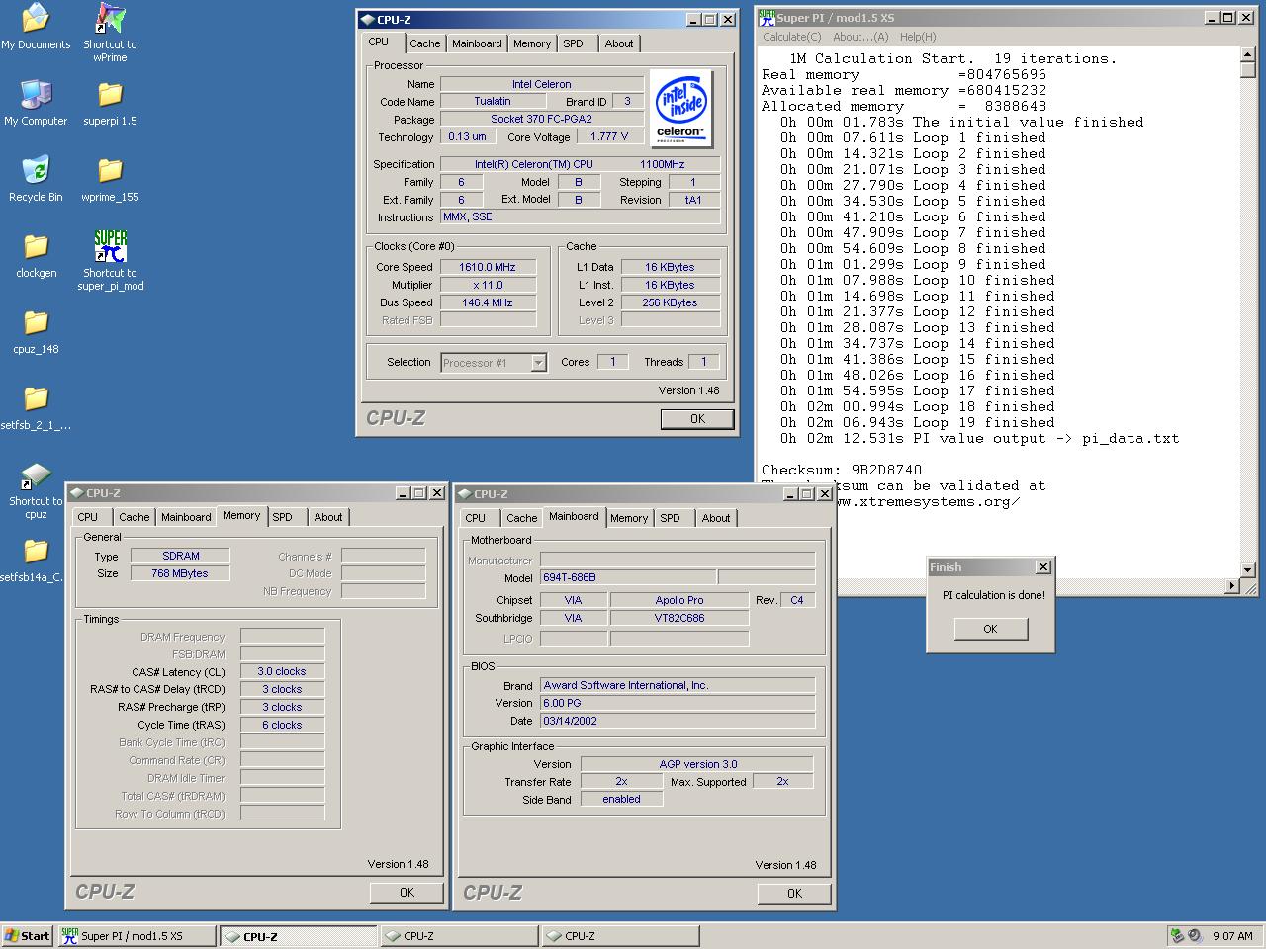
Task: Open the Recycle Bin icon
Action: click(36, 170)
